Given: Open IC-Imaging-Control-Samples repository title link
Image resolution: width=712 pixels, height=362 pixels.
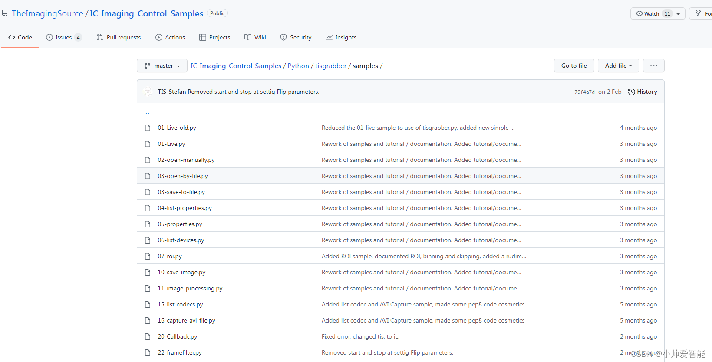Looking at the screenshot, I should click(146, 13).
